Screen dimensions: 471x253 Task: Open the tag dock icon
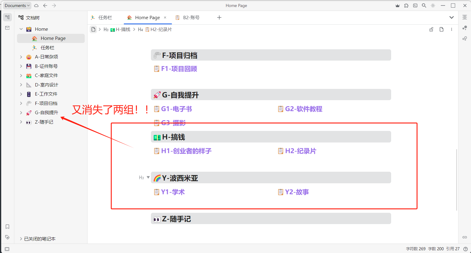point(8,237)
